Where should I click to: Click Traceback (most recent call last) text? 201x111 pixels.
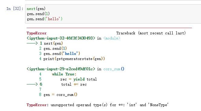pyautogui.click(x=151, y=33)
